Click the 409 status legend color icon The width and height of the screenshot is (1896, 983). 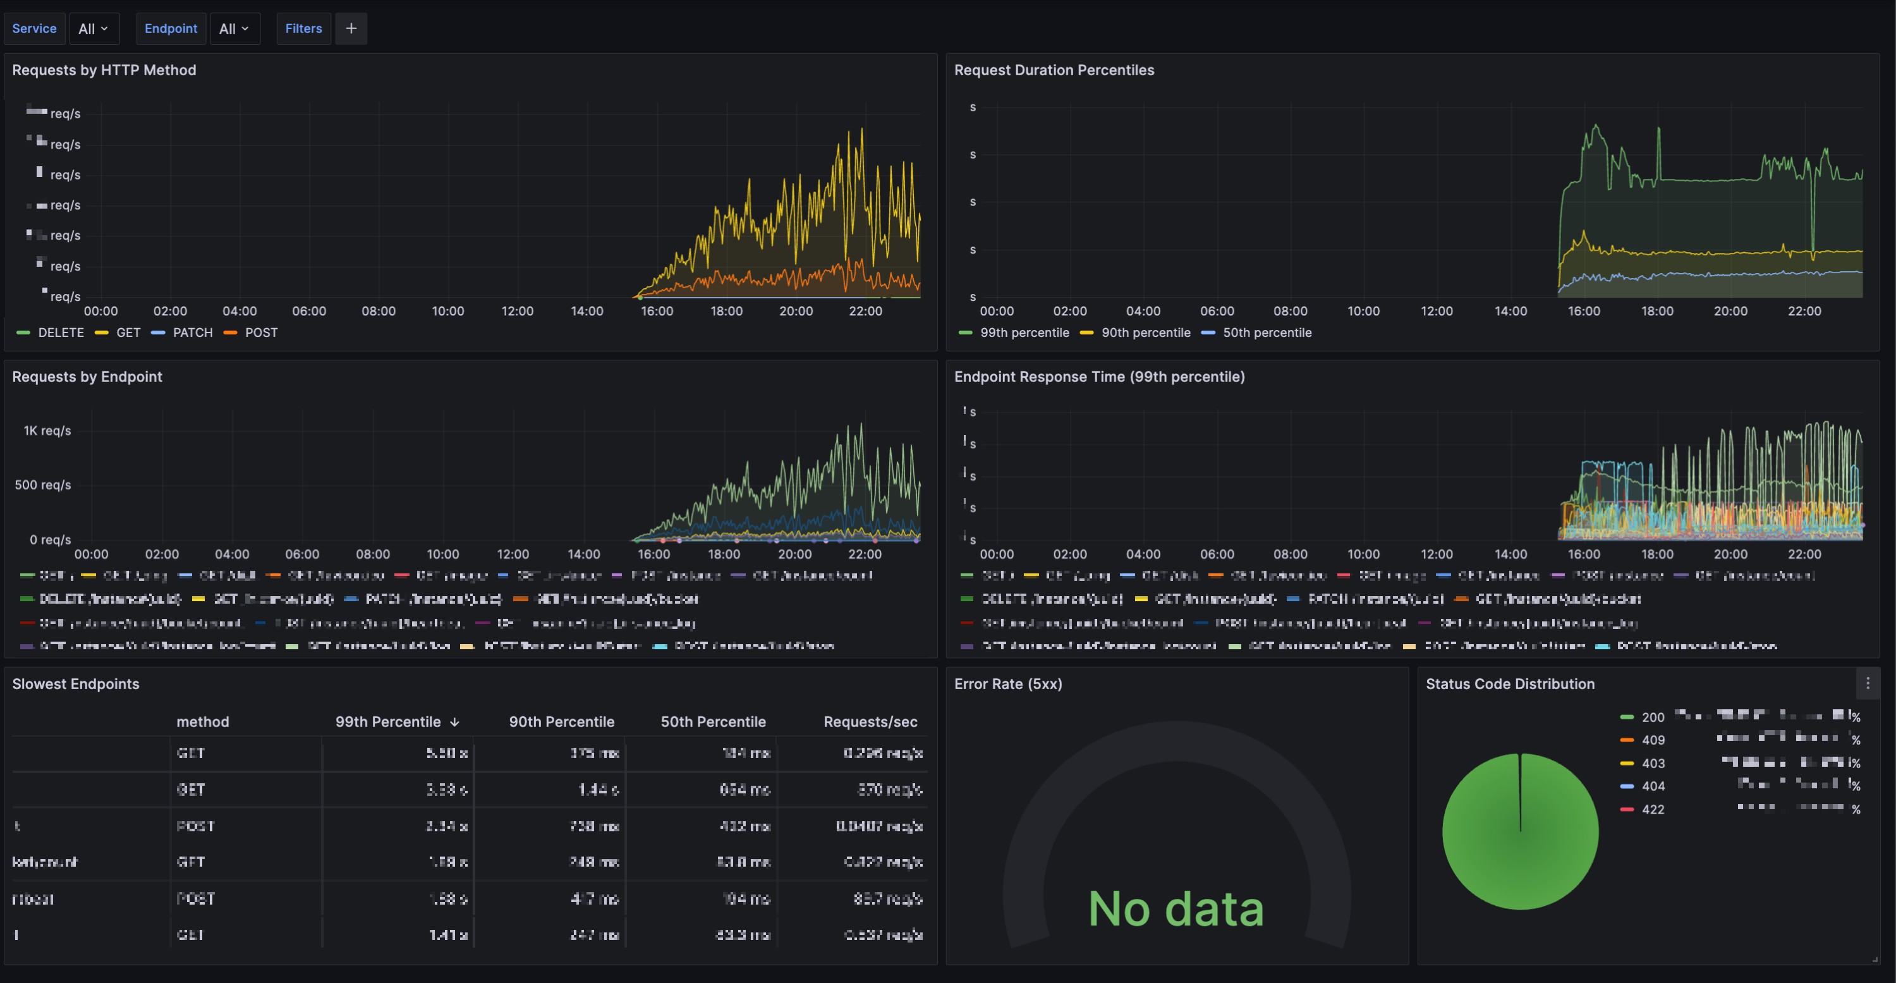(x=1627, y=740)
